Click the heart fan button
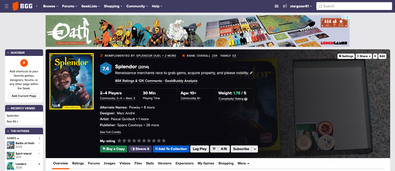The height and width of the screenshot is (171, 395). point(214,149)
